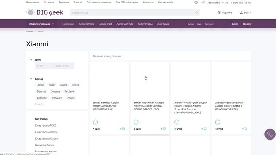
Task: Open Trade In in top bar
Action: (78, 3)
